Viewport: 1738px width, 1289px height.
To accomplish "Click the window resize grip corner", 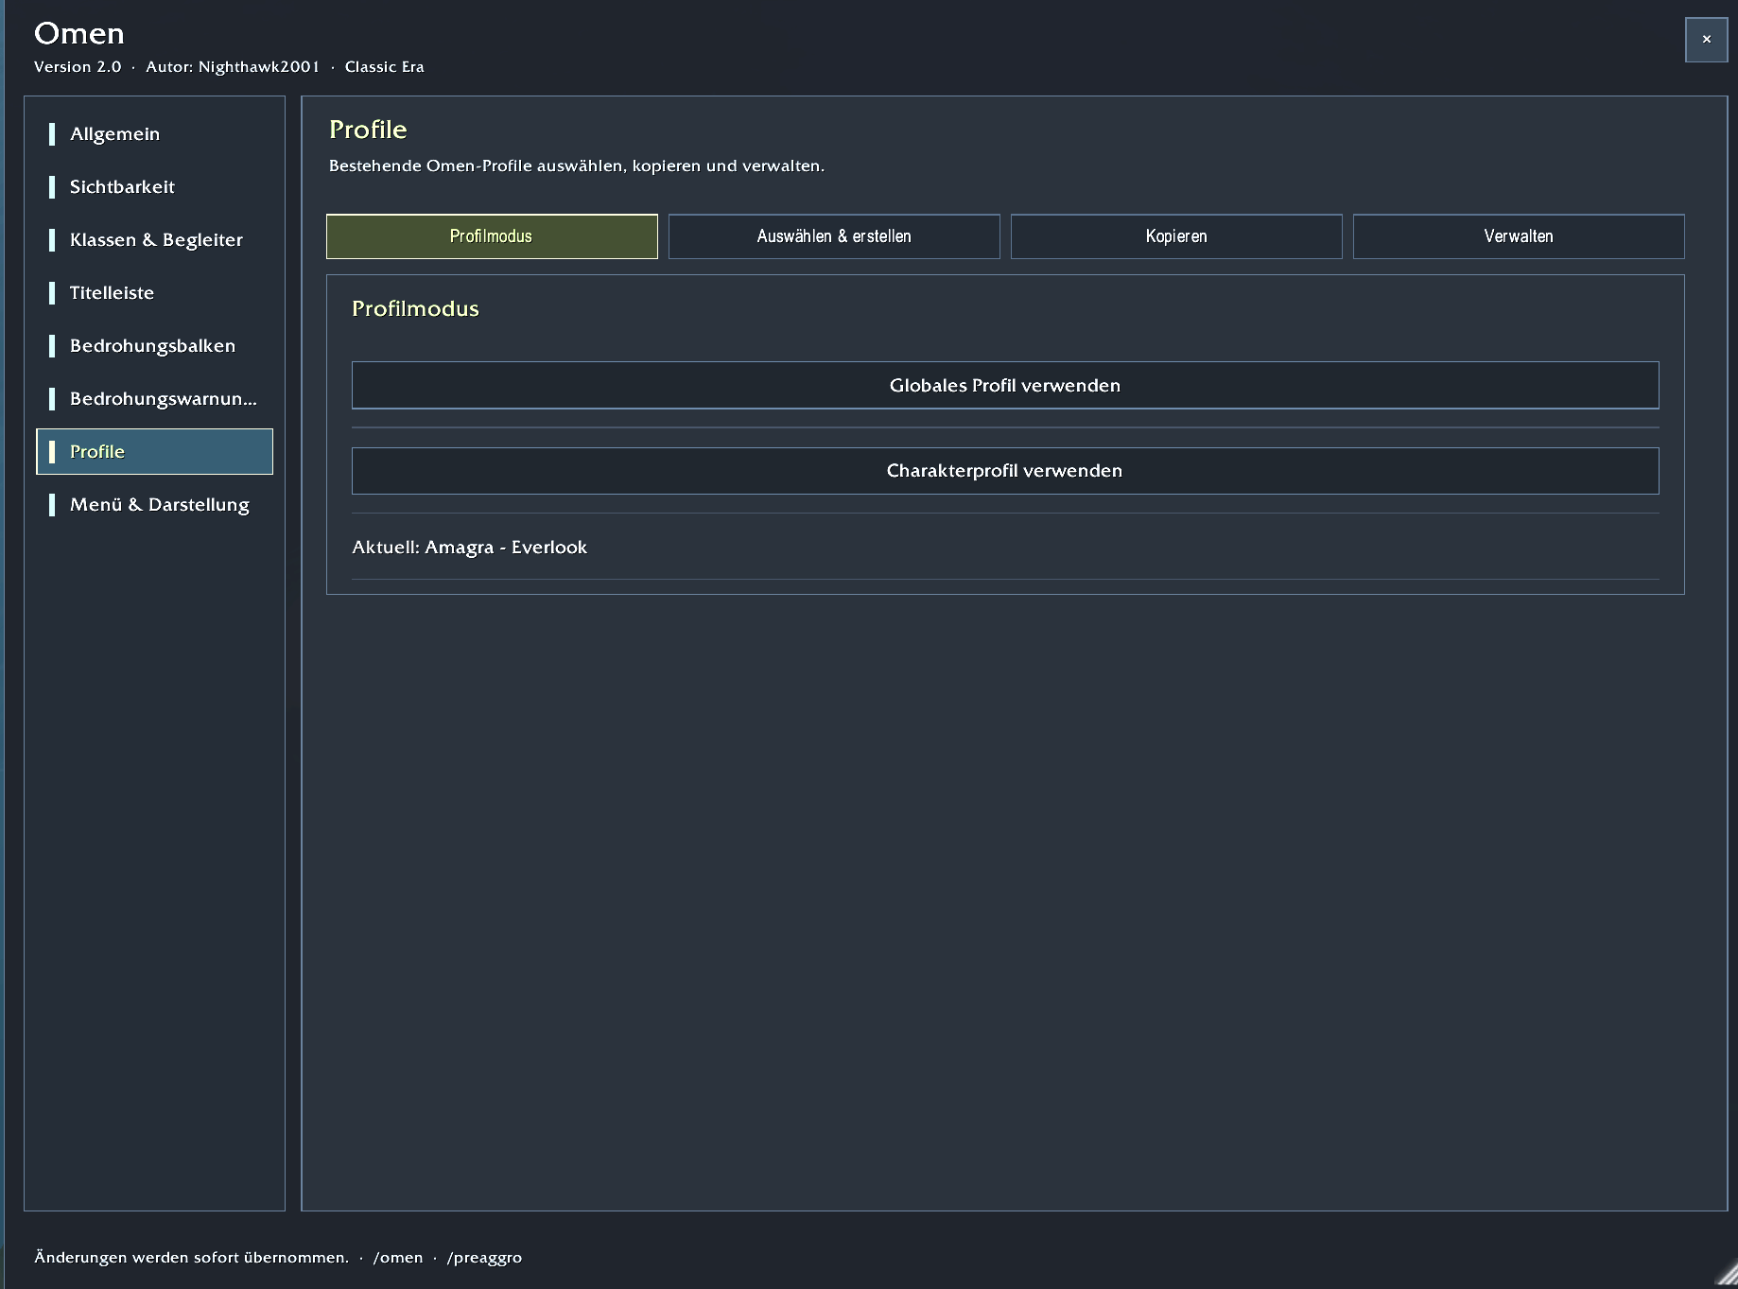I will pos(1727,1275).
